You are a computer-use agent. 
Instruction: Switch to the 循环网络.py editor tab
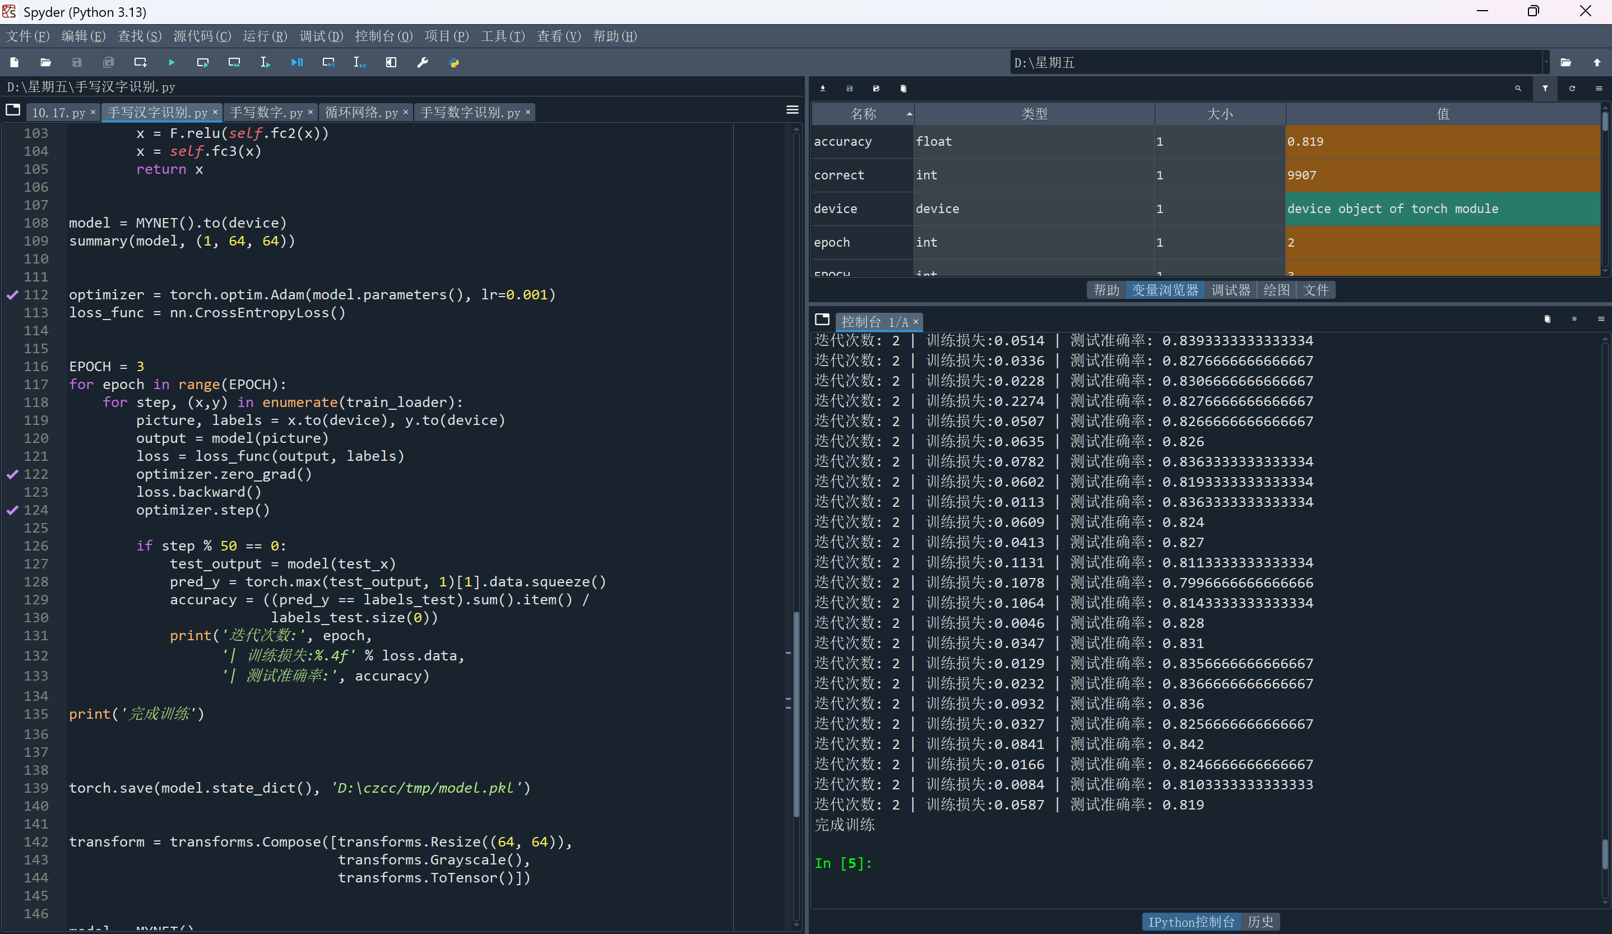pos(361,113)
